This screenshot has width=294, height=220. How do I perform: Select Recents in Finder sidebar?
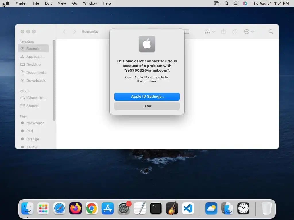tap(33, 48)
